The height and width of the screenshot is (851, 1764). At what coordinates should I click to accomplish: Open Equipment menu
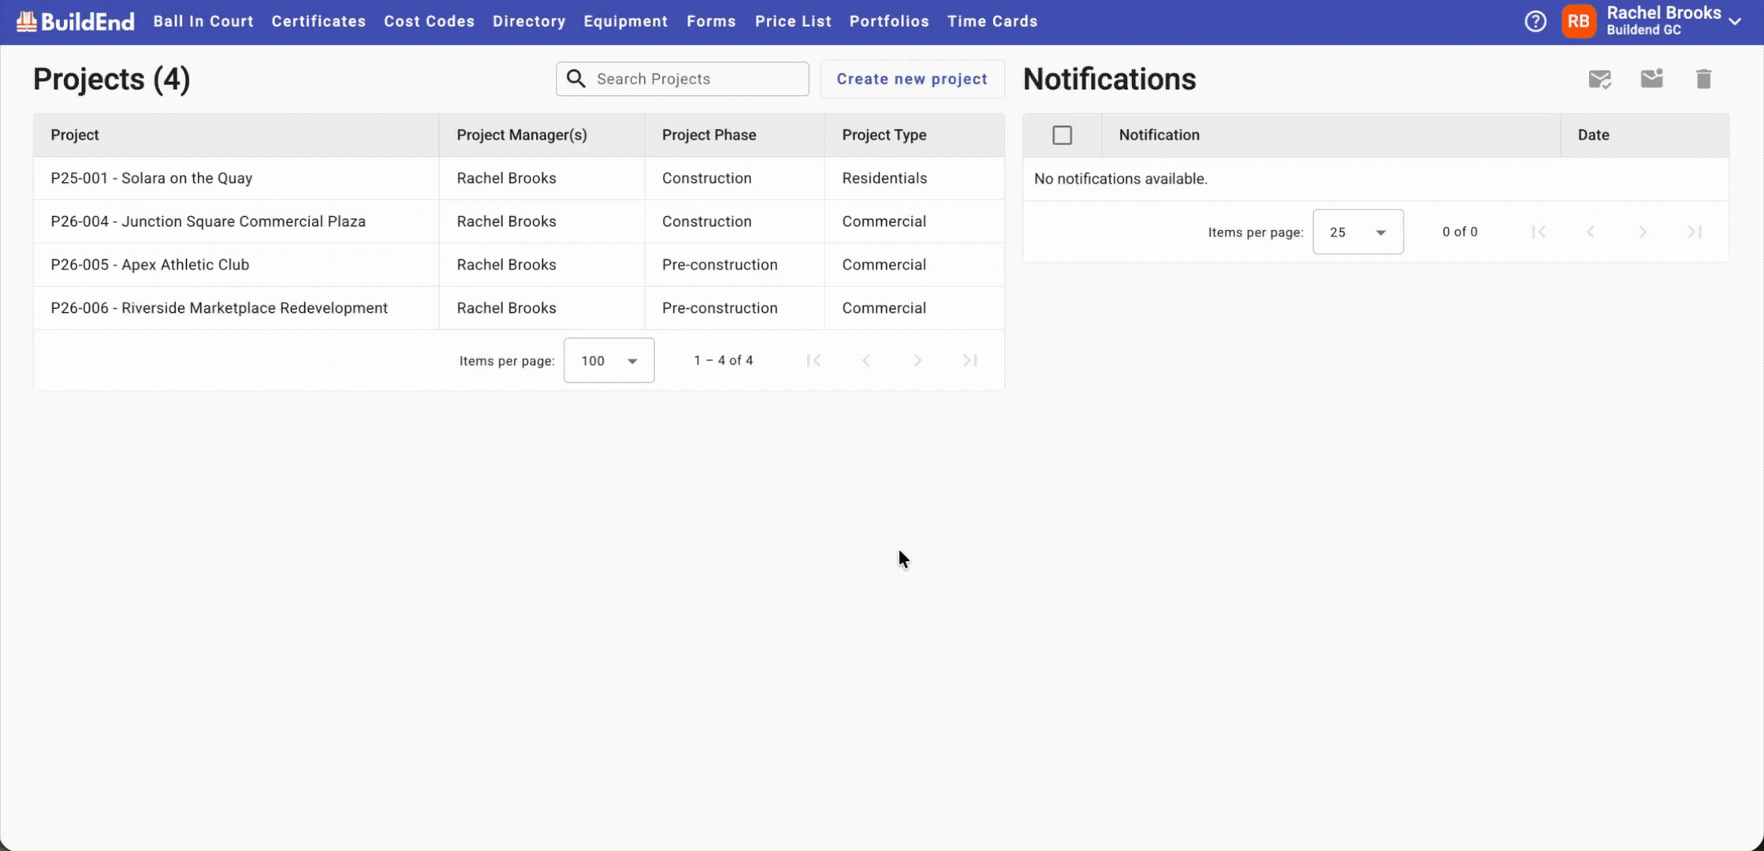[626, 21]
